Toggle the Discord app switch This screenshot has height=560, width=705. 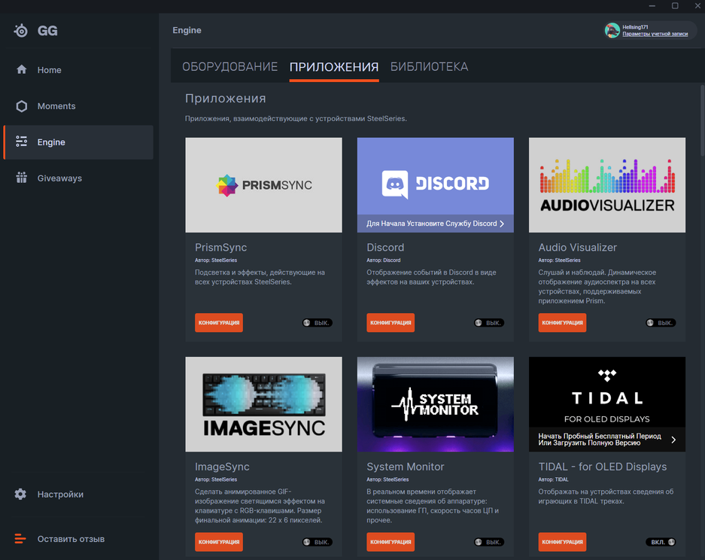pos(489,322)
